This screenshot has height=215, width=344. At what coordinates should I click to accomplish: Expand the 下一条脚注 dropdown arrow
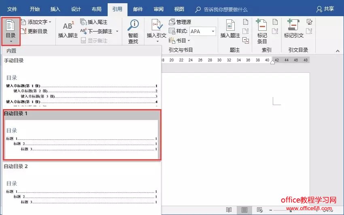tap(117, 32)
